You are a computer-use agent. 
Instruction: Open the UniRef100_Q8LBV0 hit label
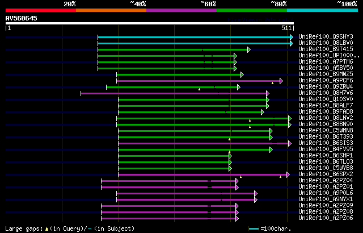[326, 43]
